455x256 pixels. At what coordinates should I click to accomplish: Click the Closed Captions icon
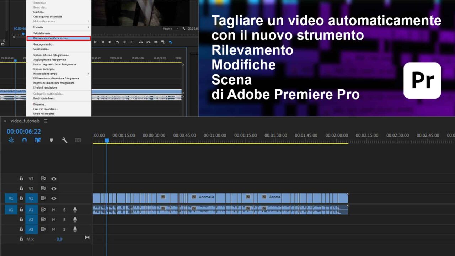[x=78, y=140]
